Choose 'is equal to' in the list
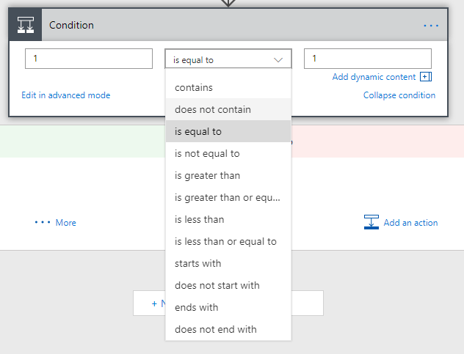Image resolution: width=464 pixels, height=354 pixels. [x=228, y=131]
